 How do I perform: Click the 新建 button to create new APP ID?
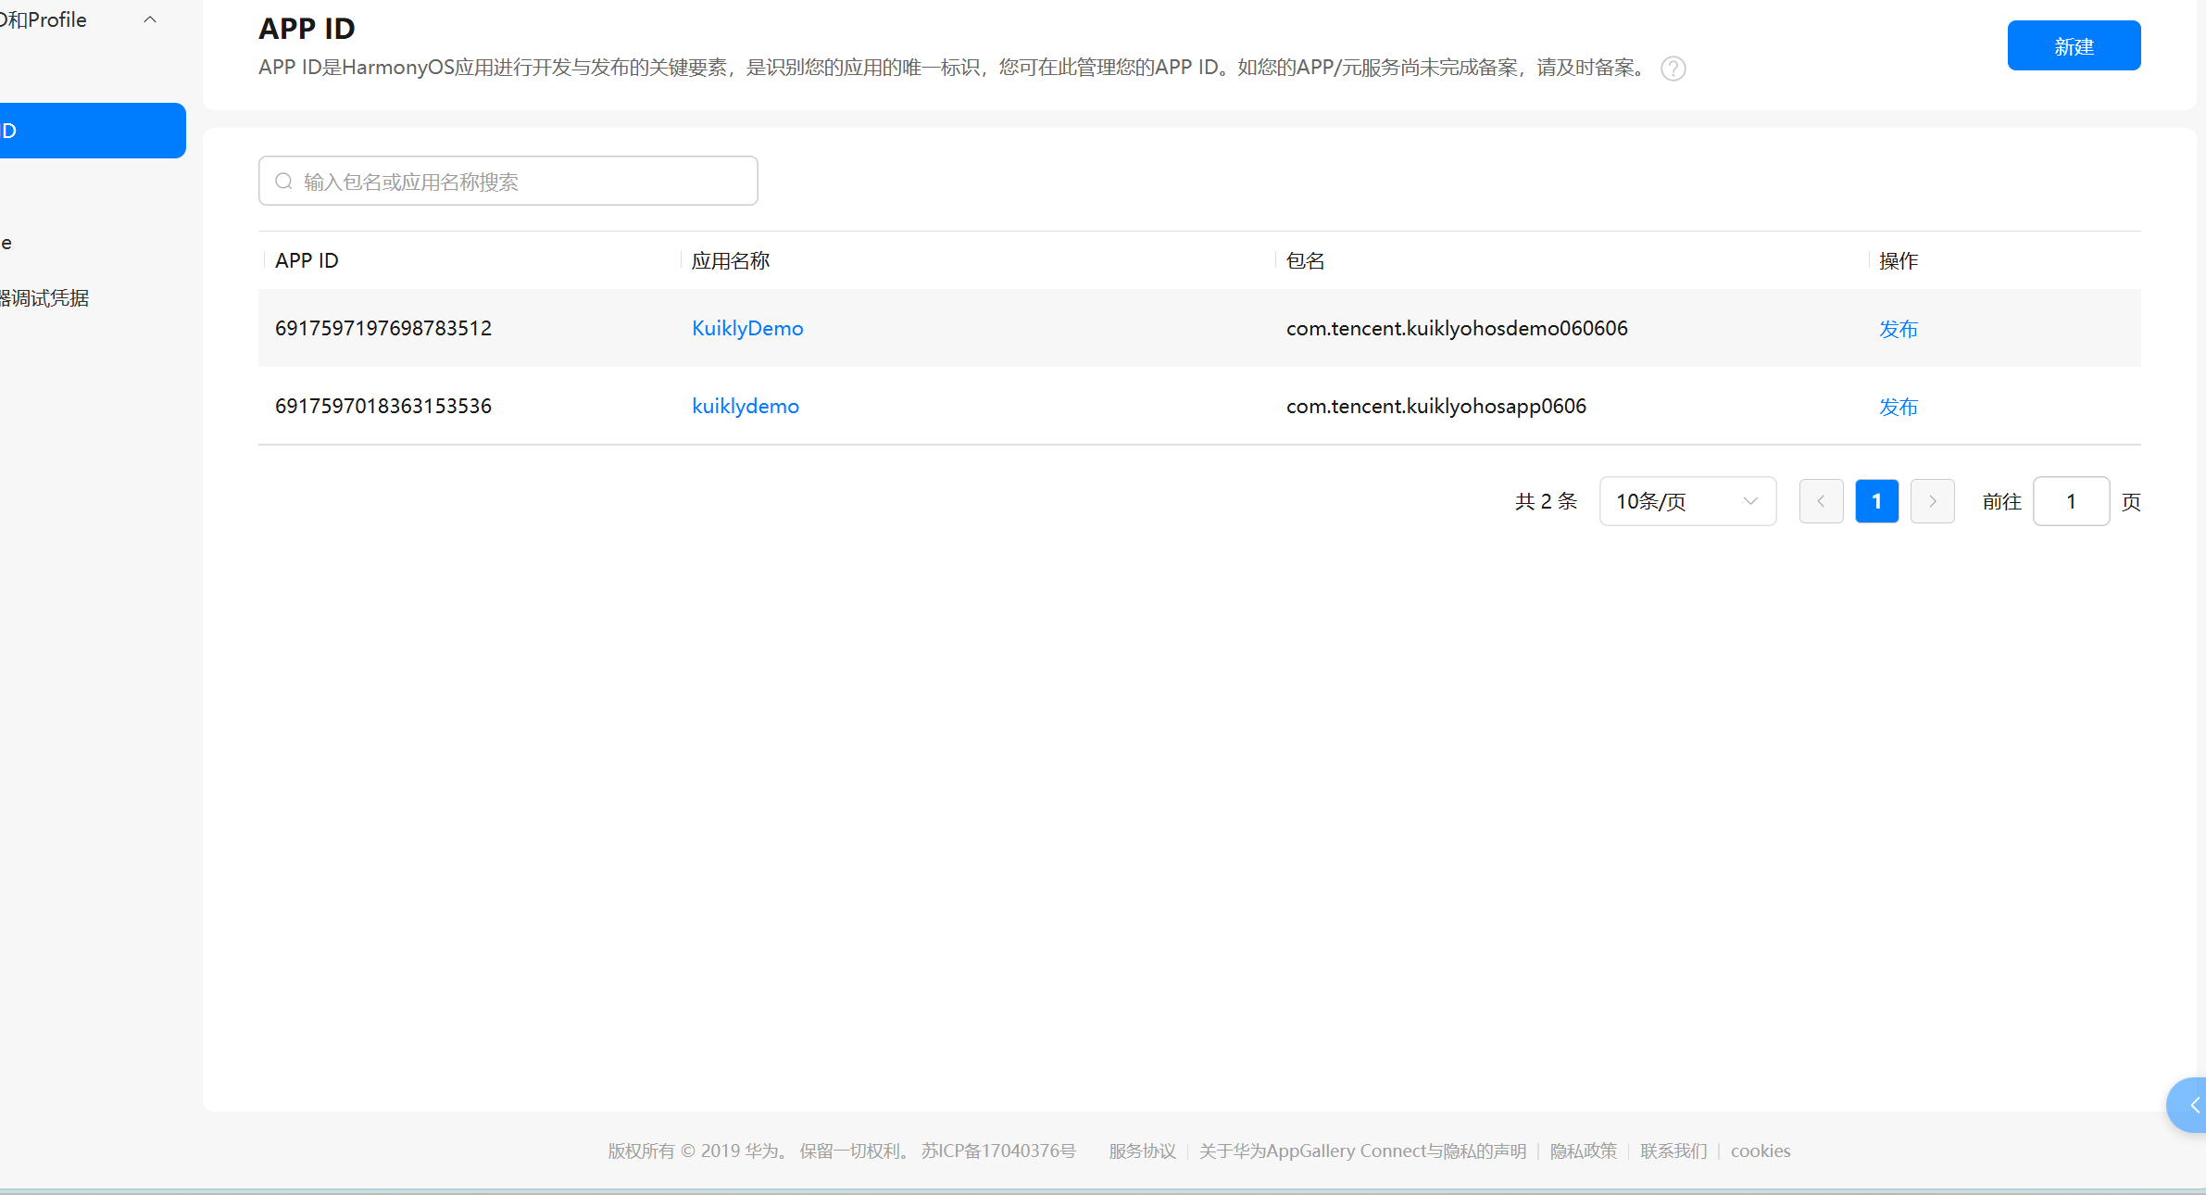pos(2074,44)
